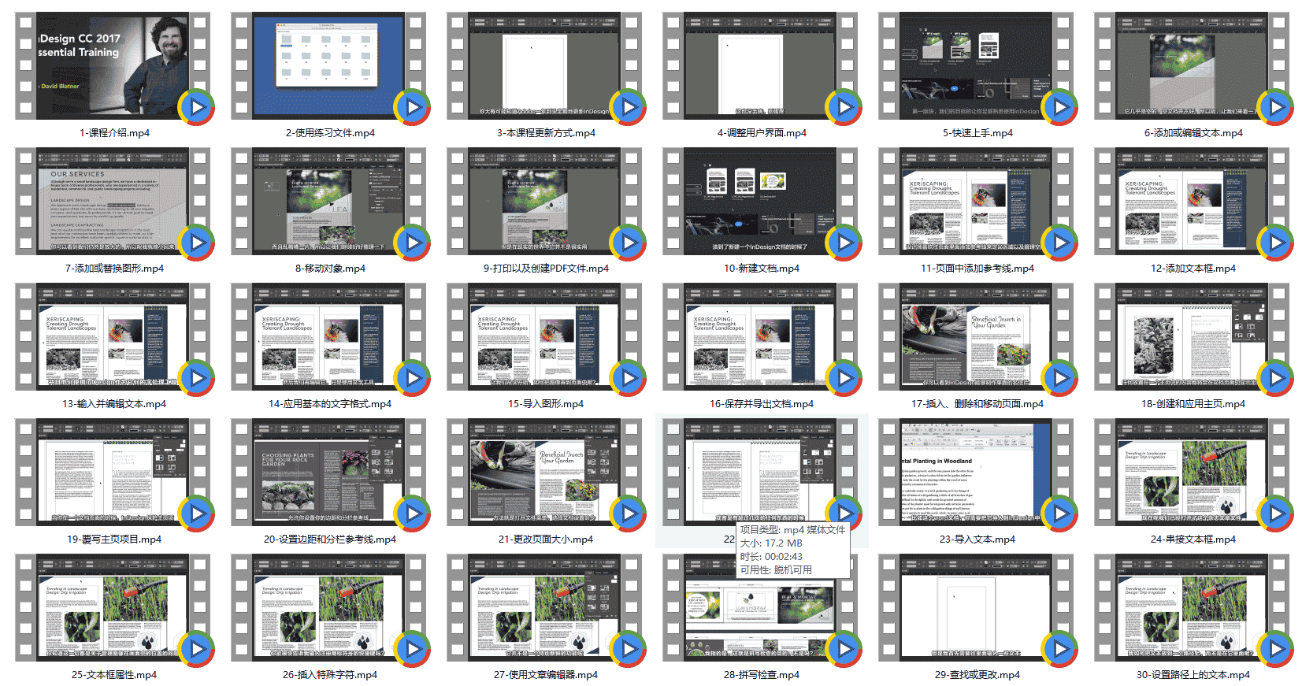1302x686 pixels.
Task: Click the play badge icon on 23-导入文本.mp4
Action: [1059, 514]
